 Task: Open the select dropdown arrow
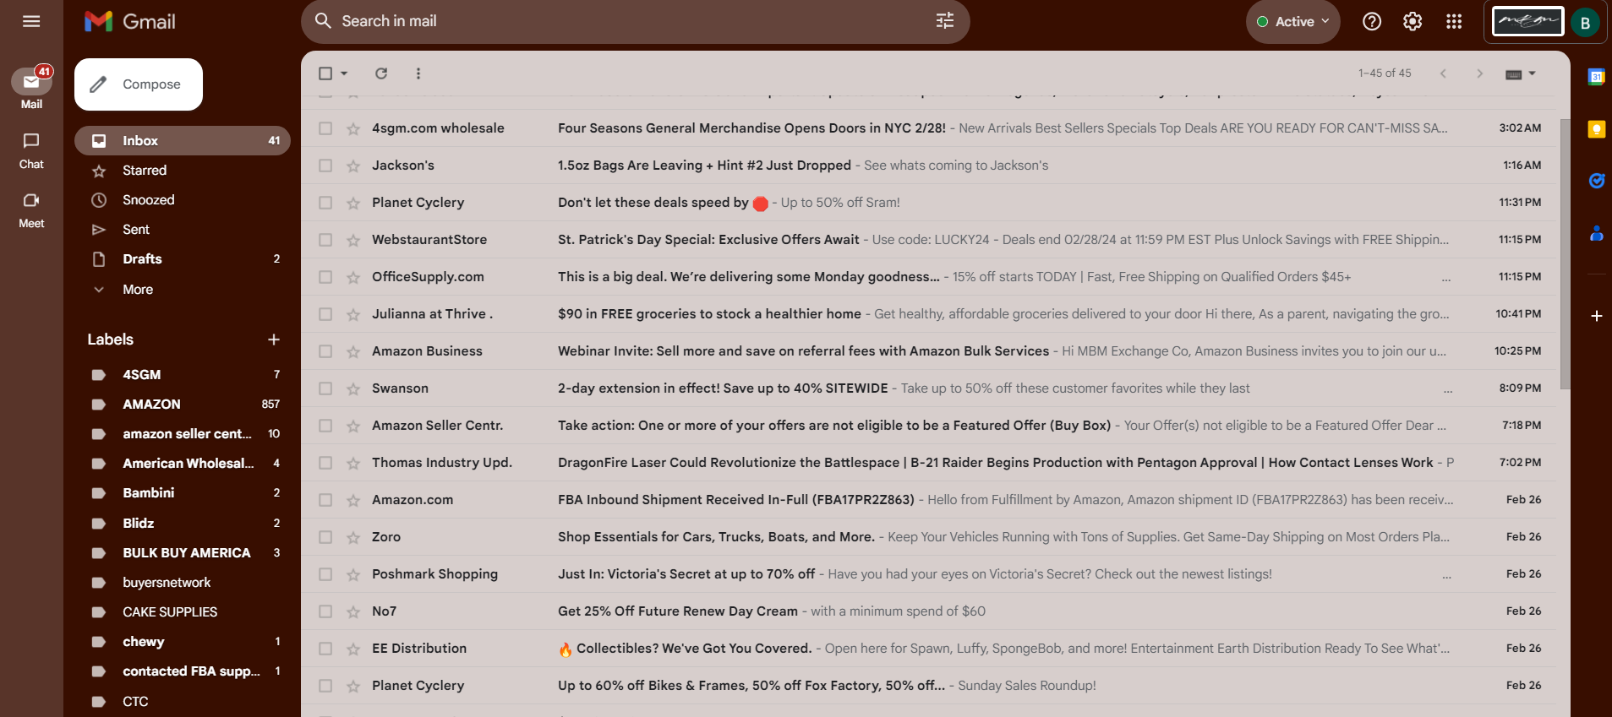coord(344,73)
